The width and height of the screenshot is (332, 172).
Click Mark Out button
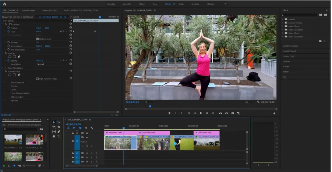(x=181, y=113)
